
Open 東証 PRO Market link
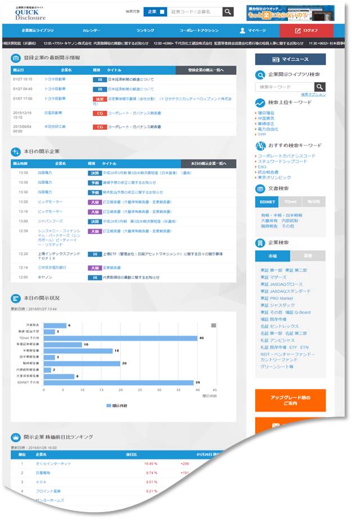[x=277, y=299]
